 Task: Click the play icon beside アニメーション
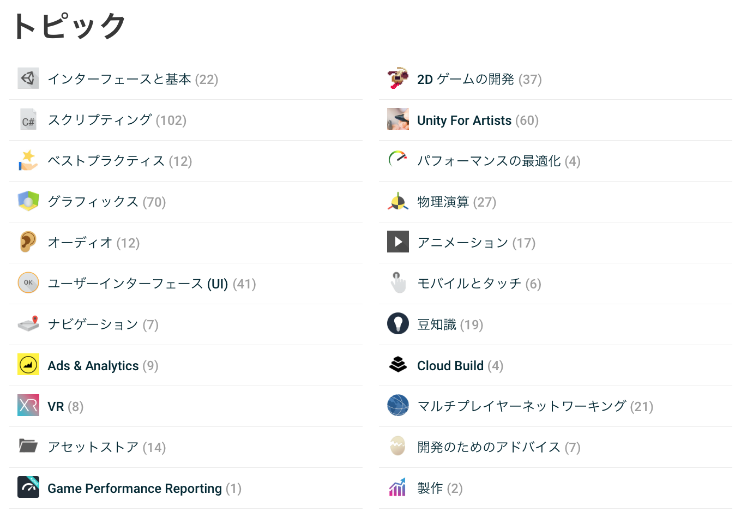[398, 242]
